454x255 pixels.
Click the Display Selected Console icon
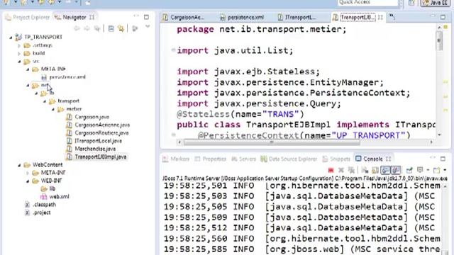coord(420,170)
